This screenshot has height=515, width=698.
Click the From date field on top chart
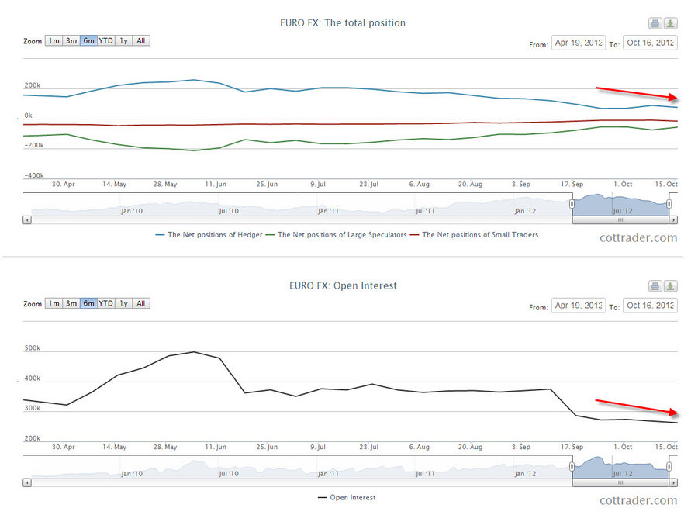click(578, 43)
